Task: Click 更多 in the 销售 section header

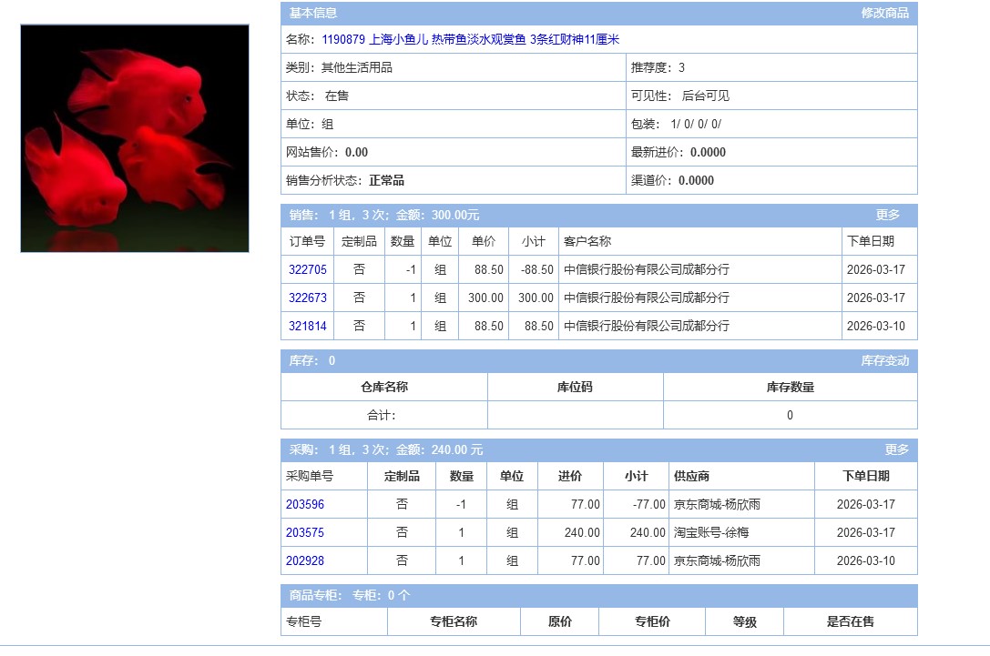Action: (x=887, y=216)
